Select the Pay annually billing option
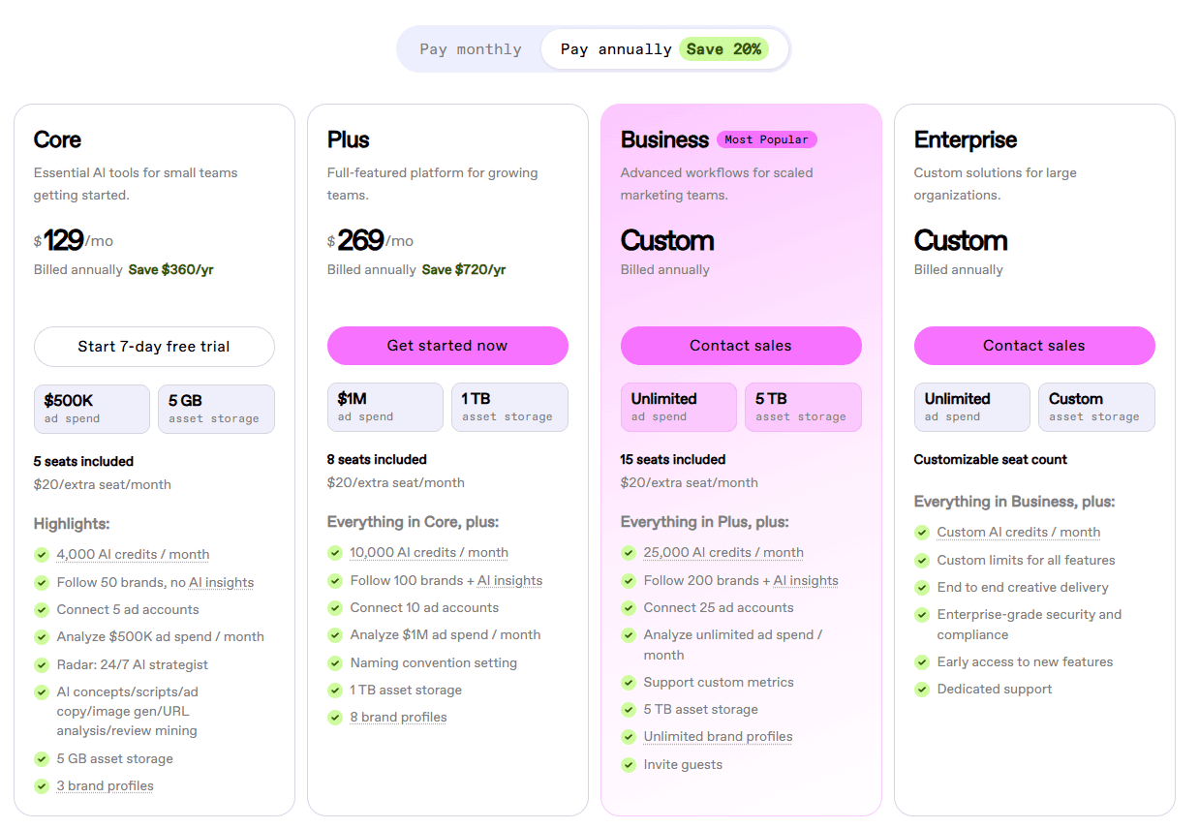This screenshot has width=1199, height=829. 616,49
